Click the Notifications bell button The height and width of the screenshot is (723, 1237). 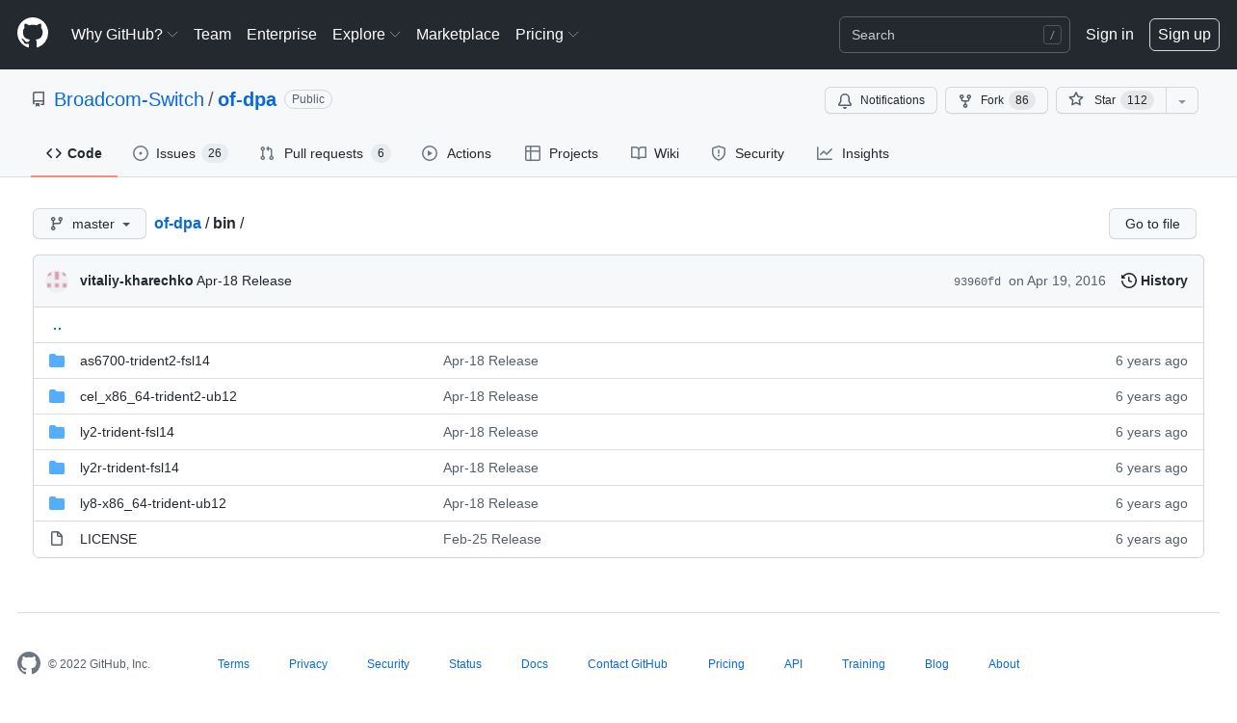881,100
